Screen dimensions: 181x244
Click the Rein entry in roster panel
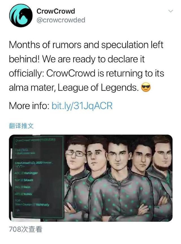click(x=27, y=187)
